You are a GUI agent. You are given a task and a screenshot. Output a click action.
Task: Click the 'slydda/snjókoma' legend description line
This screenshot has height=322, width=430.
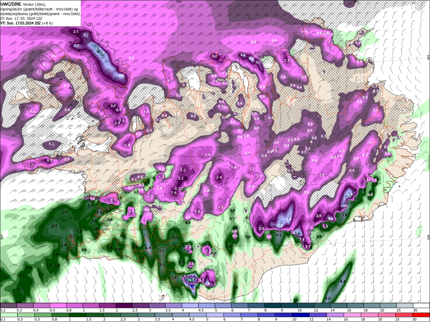click(x=40, y=14)
